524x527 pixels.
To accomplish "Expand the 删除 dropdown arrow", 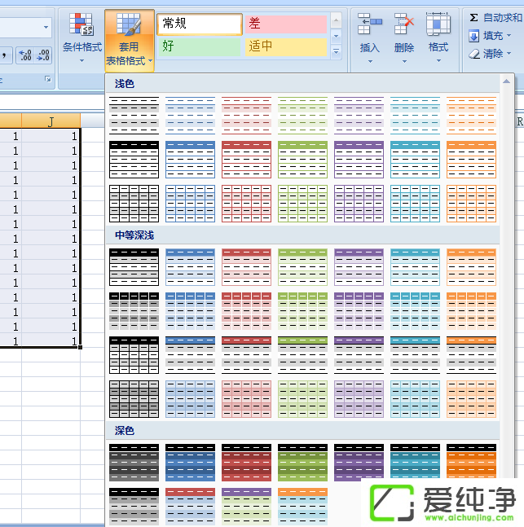I will (x=404, y=62).
